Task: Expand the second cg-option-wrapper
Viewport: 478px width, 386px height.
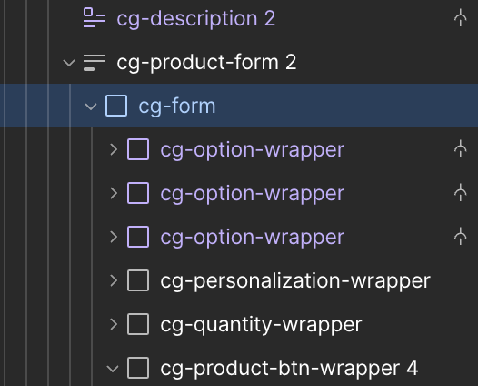Action: tap(114, 193)
